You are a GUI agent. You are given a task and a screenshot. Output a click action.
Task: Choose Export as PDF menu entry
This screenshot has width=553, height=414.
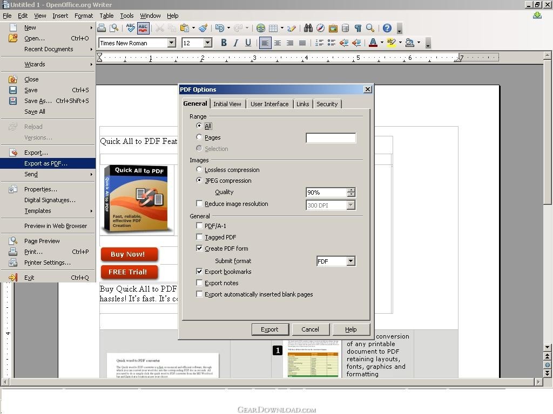(x=48, y=163)
